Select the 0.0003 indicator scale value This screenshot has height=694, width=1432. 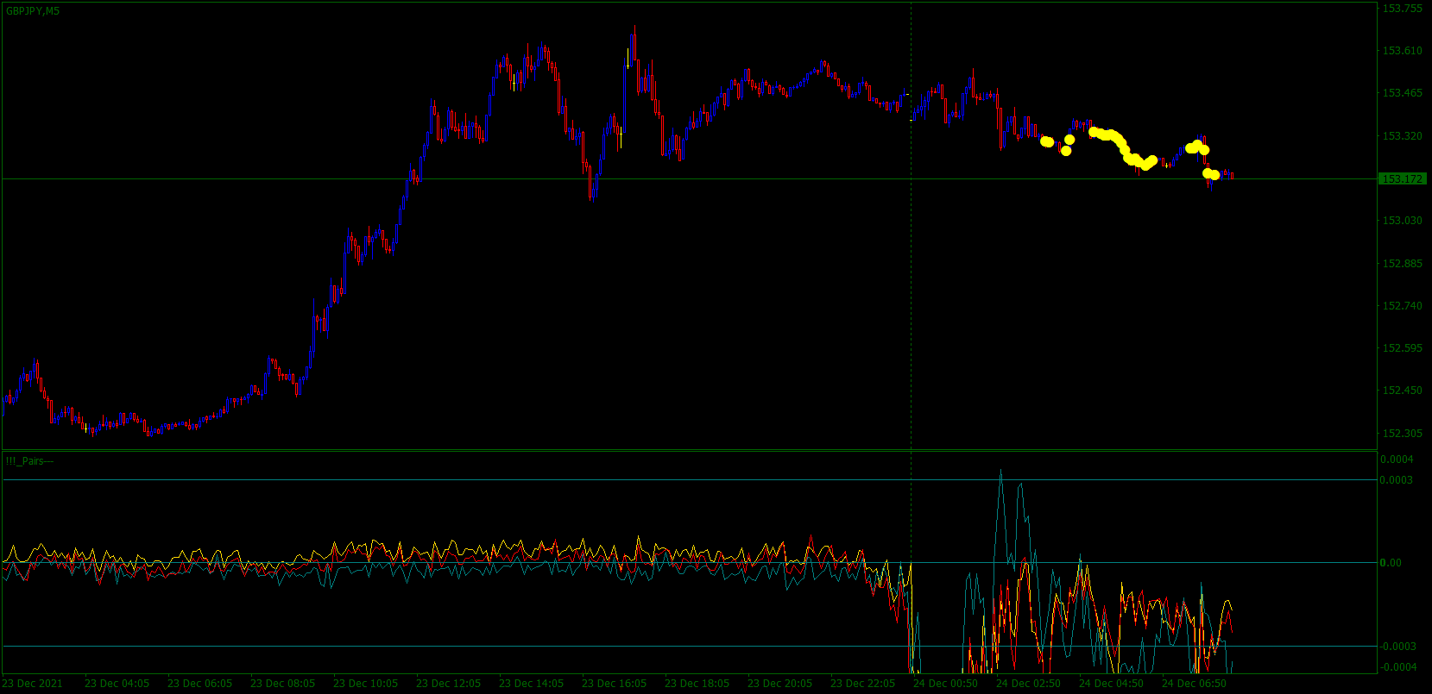pyautogui.click(x=1397, y=480)
